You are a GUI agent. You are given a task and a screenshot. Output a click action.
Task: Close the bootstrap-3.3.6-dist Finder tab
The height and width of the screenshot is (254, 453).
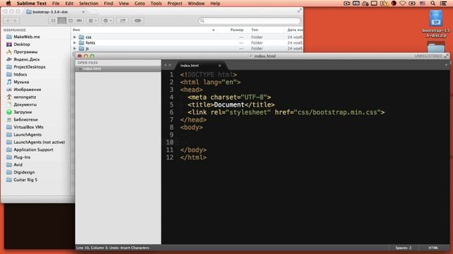click(84, 12)
